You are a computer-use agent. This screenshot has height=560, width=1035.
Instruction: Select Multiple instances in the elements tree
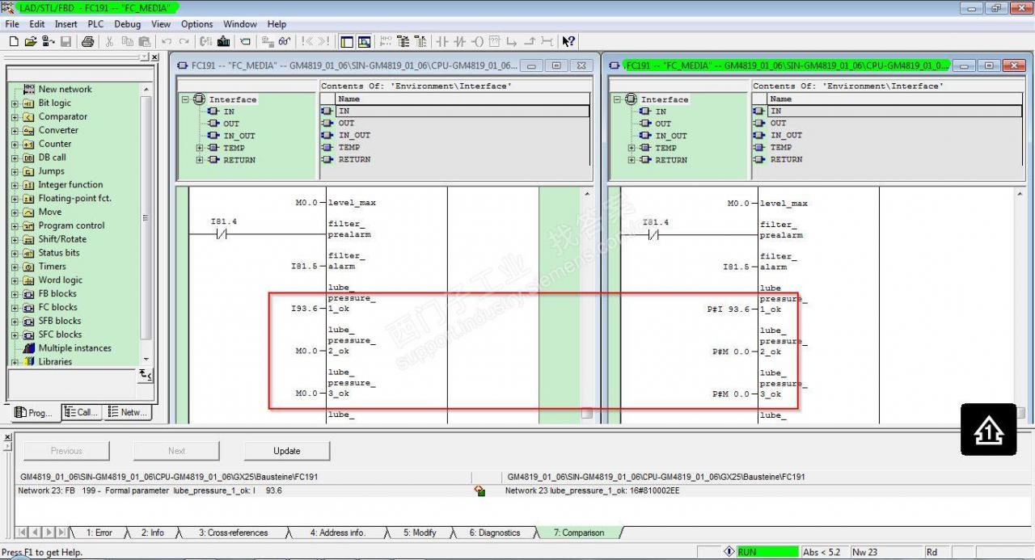coord(74,348)
